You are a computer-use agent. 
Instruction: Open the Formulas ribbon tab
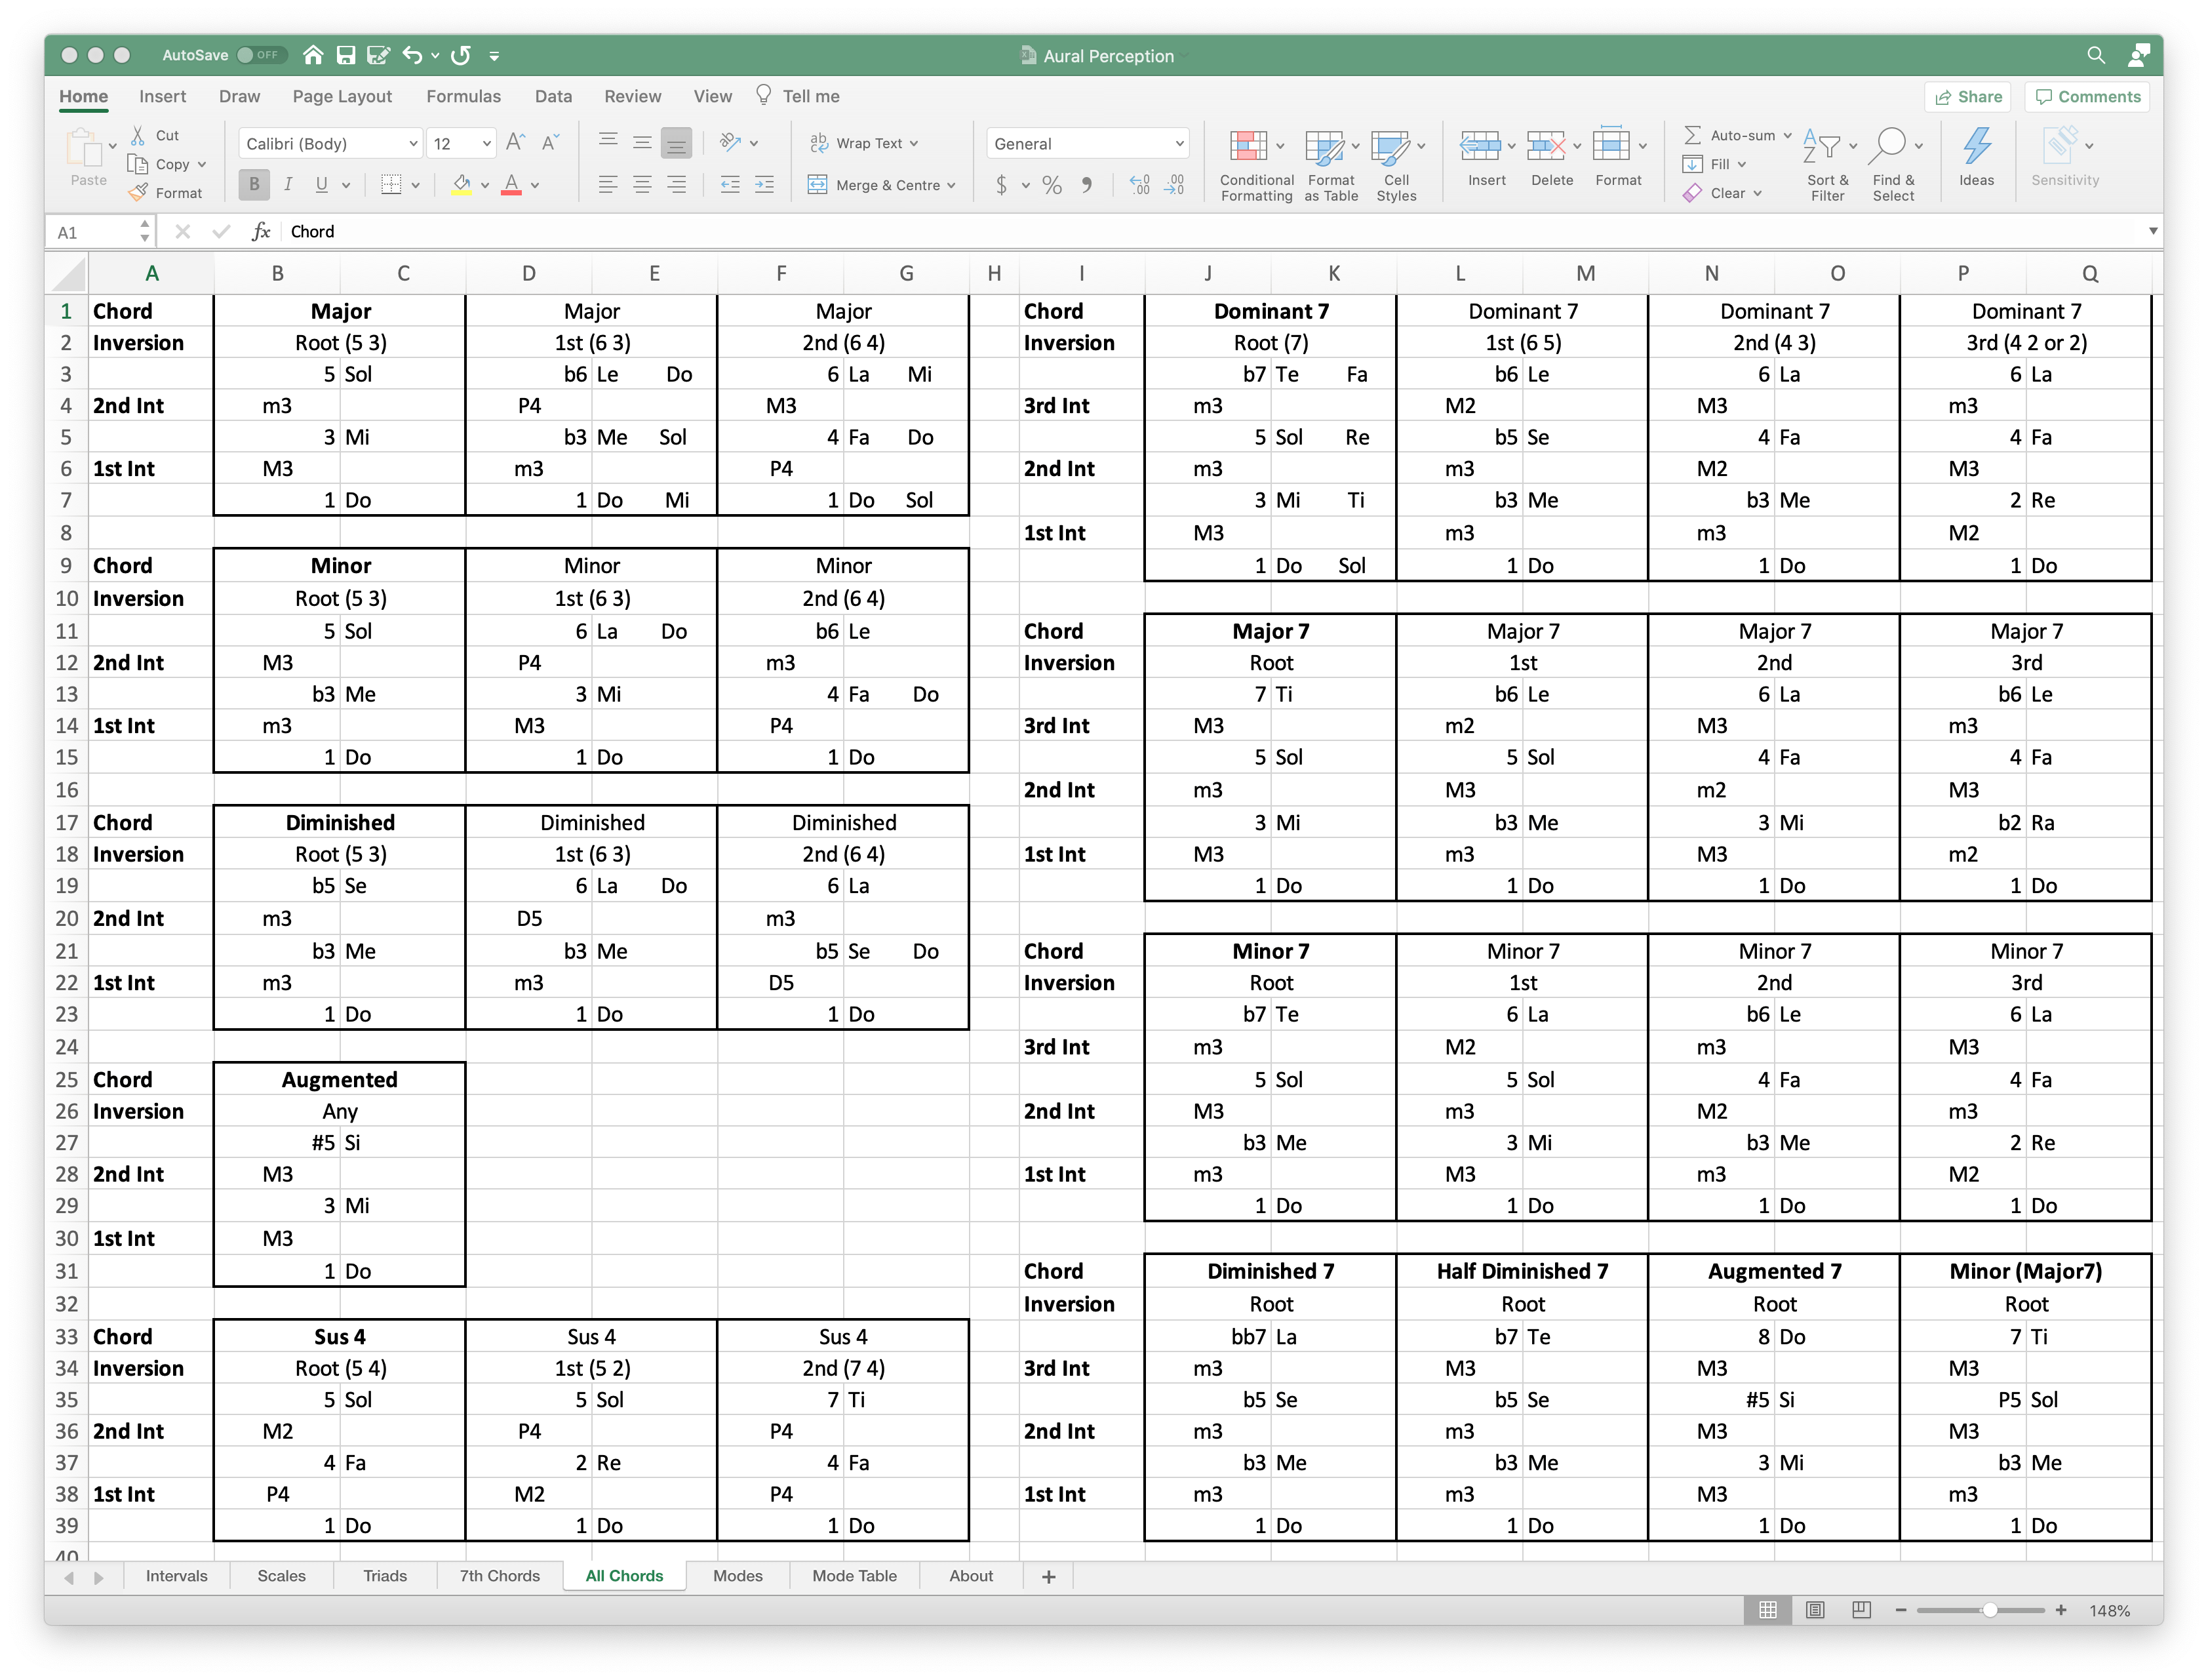tap(463, 96)
